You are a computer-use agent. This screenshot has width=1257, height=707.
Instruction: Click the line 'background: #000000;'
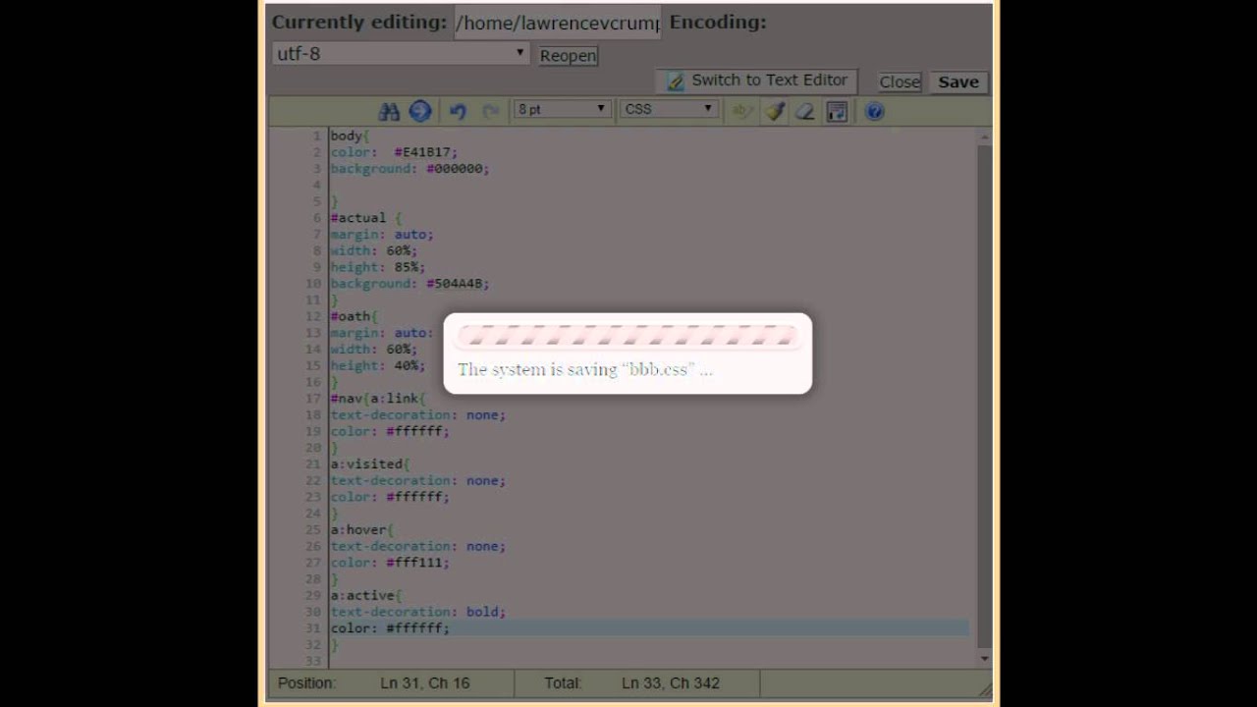point(410,169)
